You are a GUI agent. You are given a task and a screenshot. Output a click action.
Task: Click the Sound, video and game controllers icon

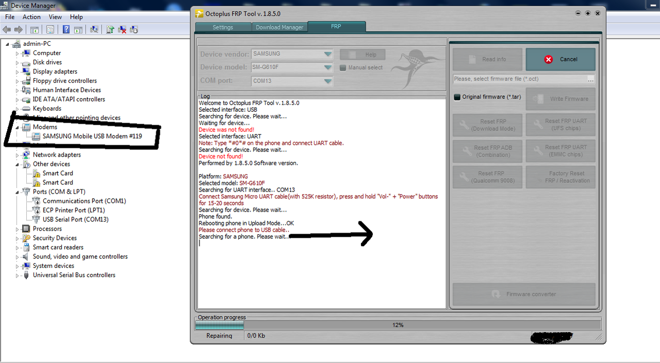tap(26, 257)
